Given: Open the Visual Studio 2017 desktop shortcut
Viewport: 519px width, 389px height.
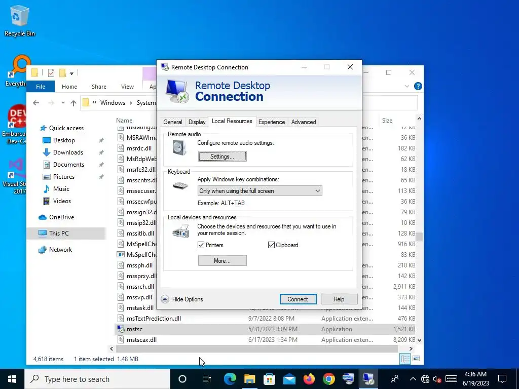Looking at the screenshot, I should pos(15,177).
